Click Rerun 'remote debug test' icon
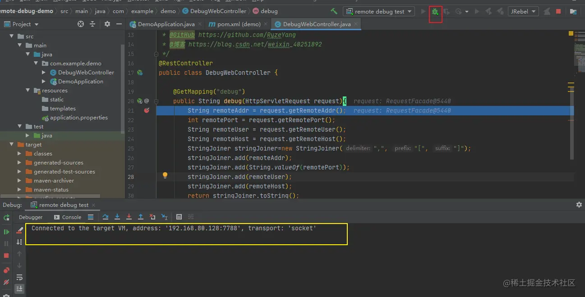 (x=6, y=218)
